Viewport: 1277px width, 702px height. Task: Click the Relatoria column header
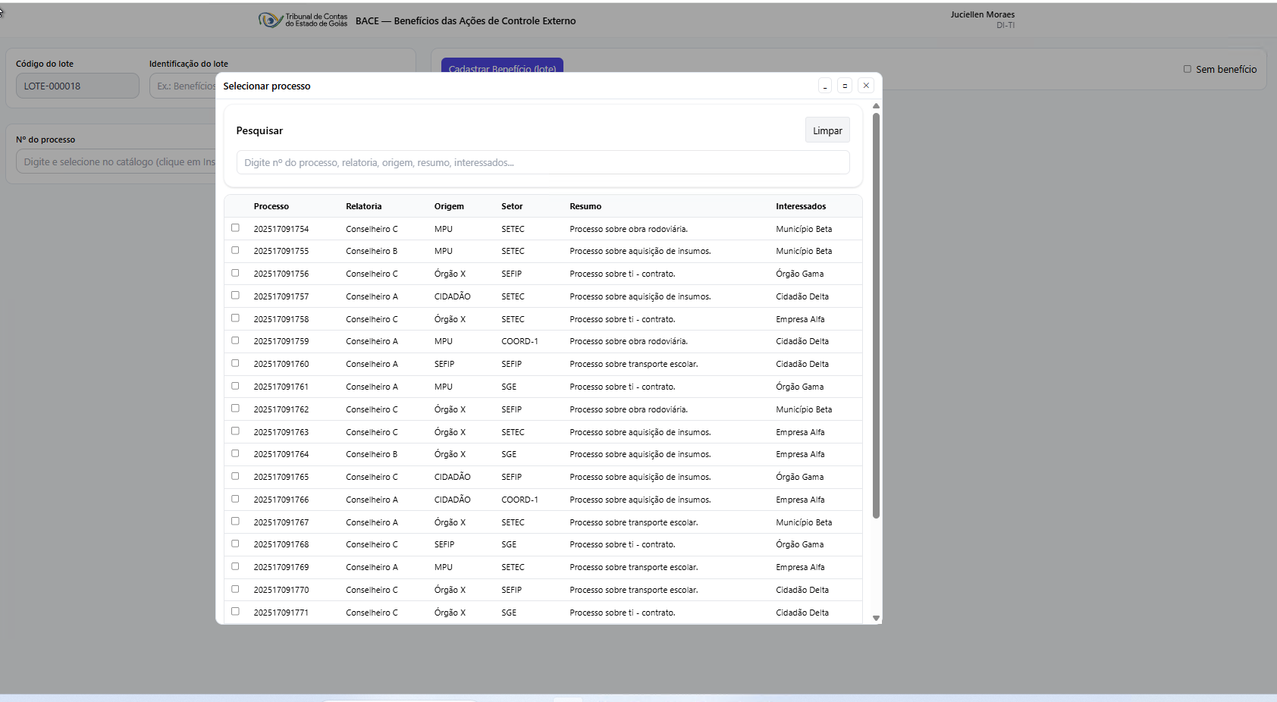(364, 206)
